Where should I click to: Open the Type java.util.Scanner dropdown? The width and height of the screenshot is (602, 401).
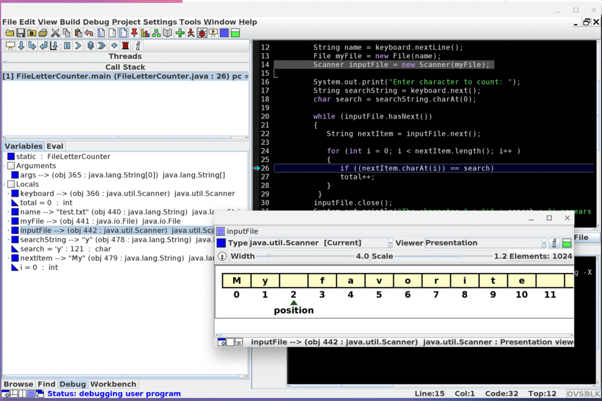[x=390, y=243]
